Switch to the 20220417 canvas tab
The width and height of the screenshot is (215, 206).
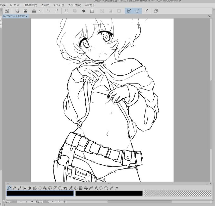[x=15, y=16]
